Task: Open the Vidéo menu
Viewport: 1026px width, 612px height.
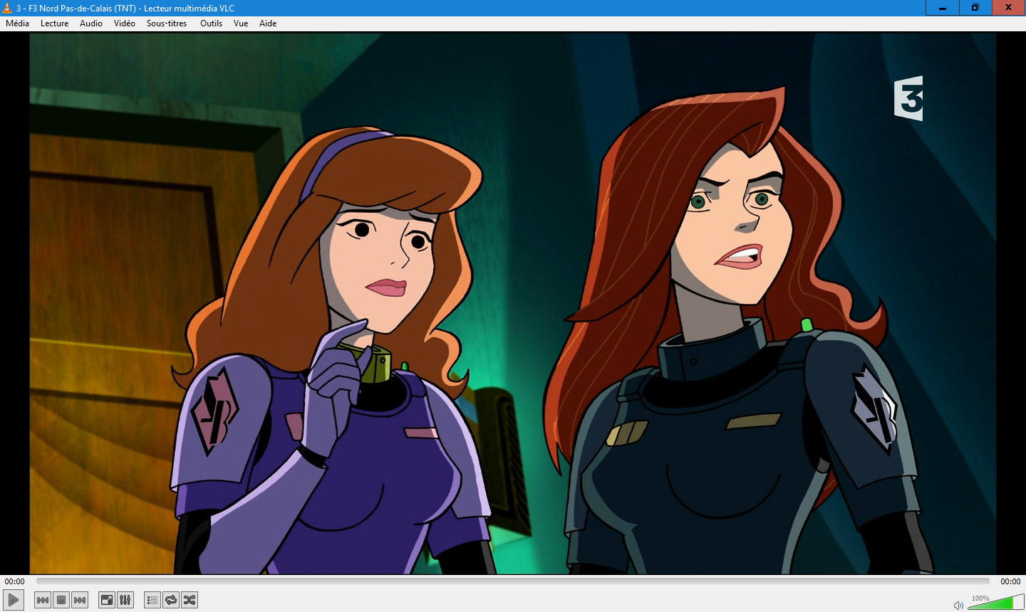Action: pyautogui.click(x=124, y=23)
